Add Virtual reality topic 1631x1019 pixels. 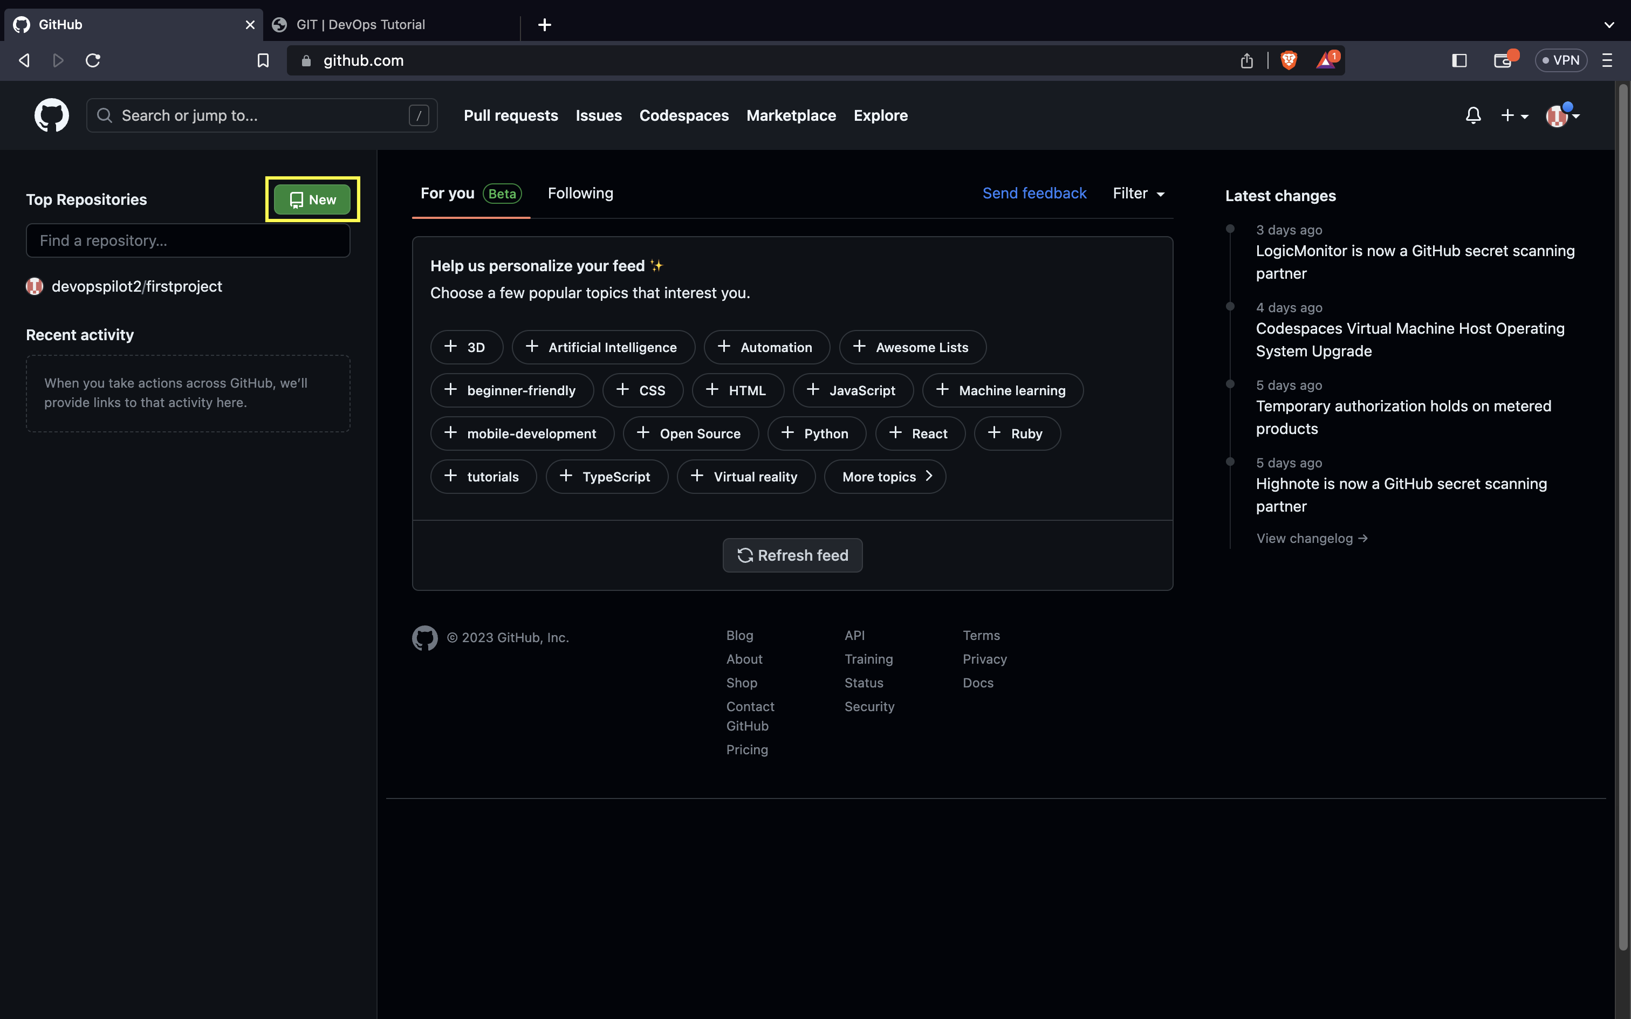pos(746,477)
